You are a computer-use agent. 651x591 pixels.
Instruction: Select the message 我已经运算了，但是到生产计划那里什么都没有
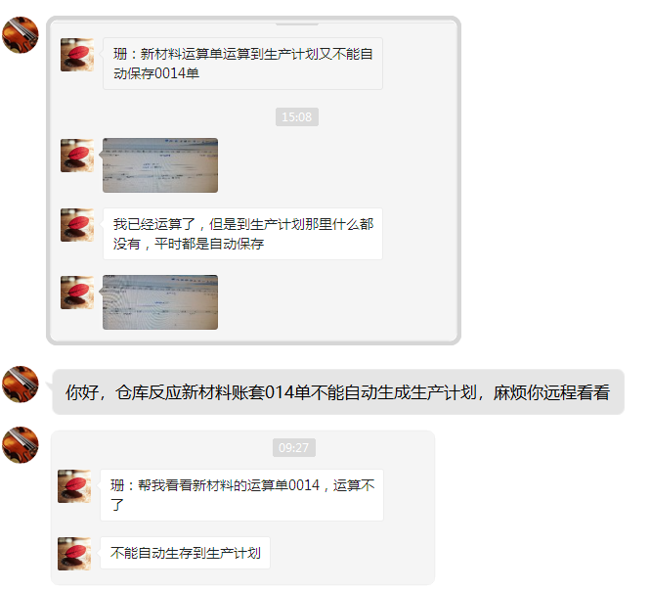coord(242,234)
